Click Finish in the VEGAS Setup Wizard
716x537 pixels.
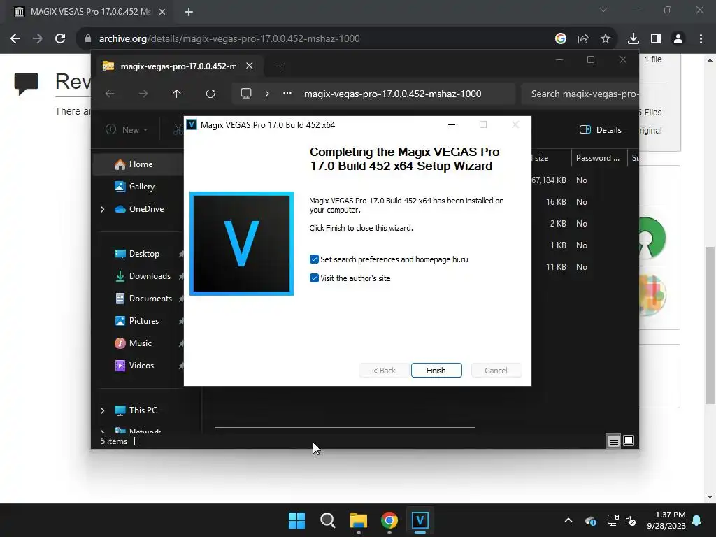tap(436, 371)
